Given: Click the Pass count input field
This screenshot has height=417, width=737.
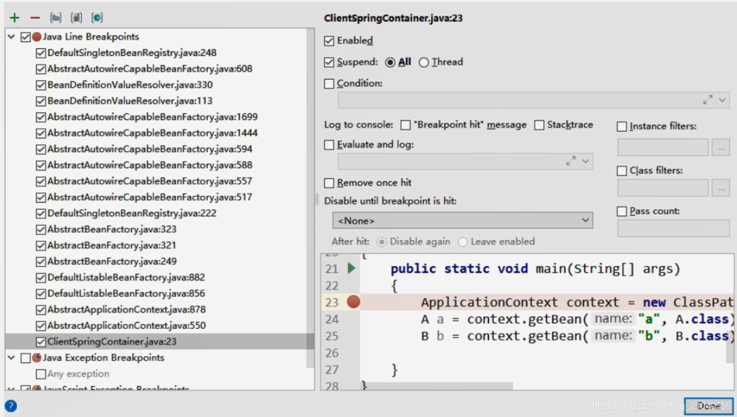Looking at the screenshot, I should point(673,228).
